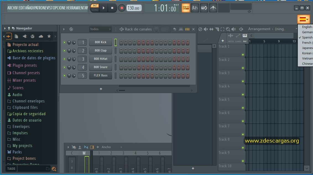
Task: Select NOTA picker tab in playlist
Action: (231, 38)
